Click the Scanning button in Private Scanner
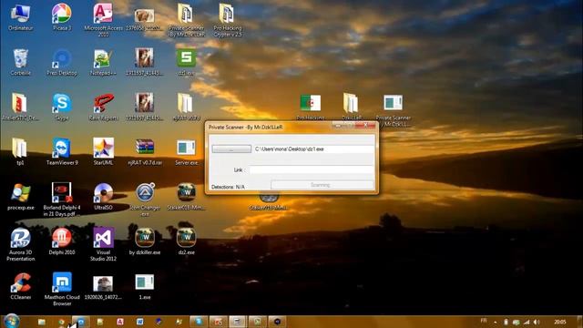The image size is (583, 328). (322, 185)
